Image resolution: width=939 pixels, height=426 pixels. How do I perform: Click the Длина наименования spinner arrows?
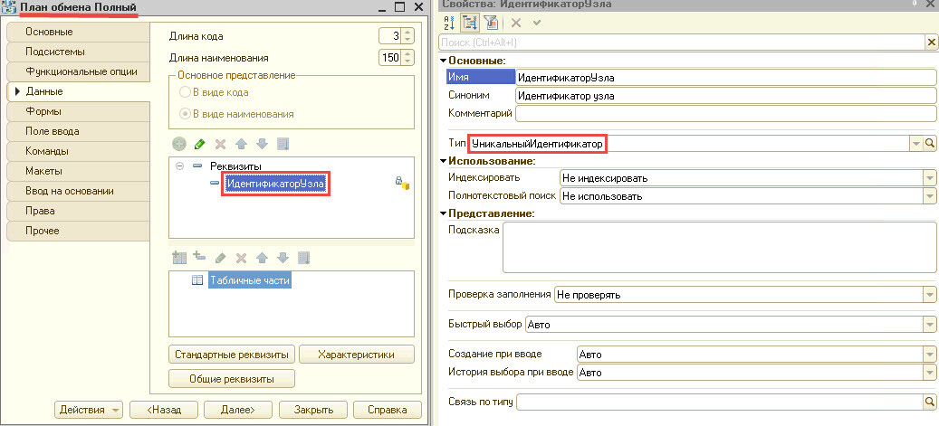(407, 58)
